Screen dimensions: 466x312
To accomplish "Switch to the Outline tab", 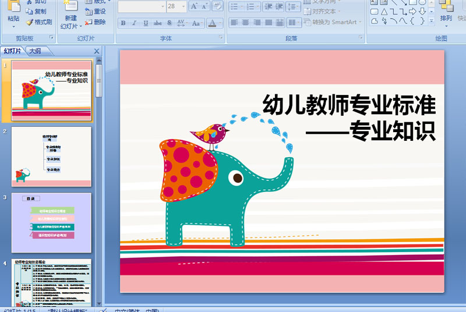I will (36, 51).
